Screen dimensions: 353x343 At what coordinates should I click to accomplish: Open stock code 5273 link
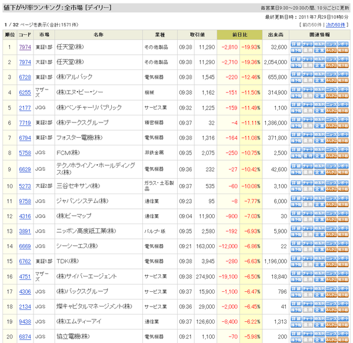coord(25,186)
